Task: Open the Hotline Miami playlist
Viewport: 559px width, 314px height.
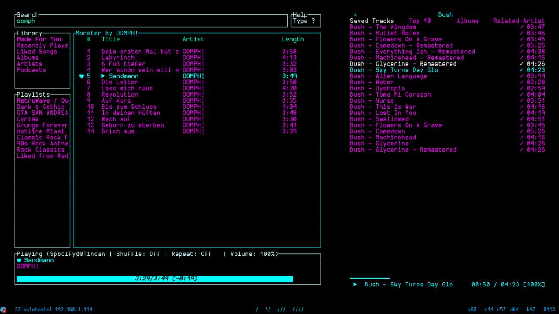Action: (x=41, y=131)
